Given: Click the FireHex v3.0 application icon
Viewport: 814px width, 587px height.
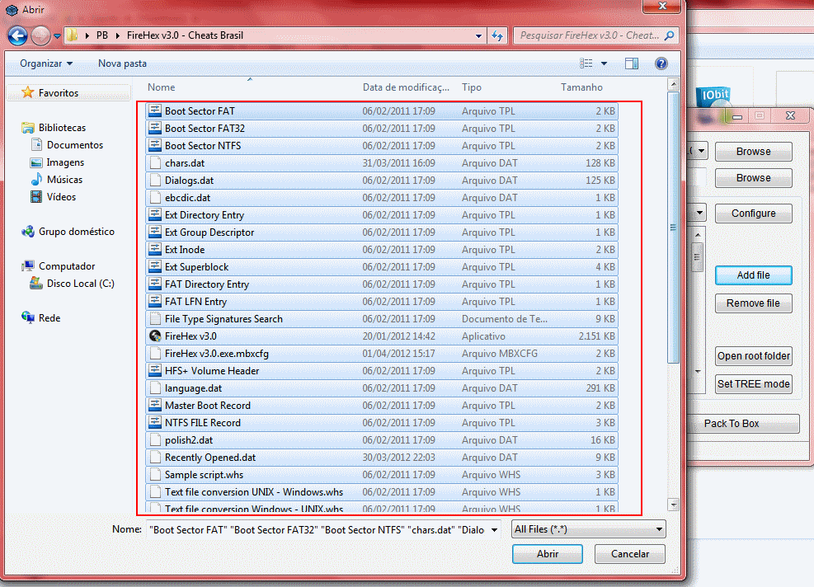Looking at the screenshot, I should 154,336.
